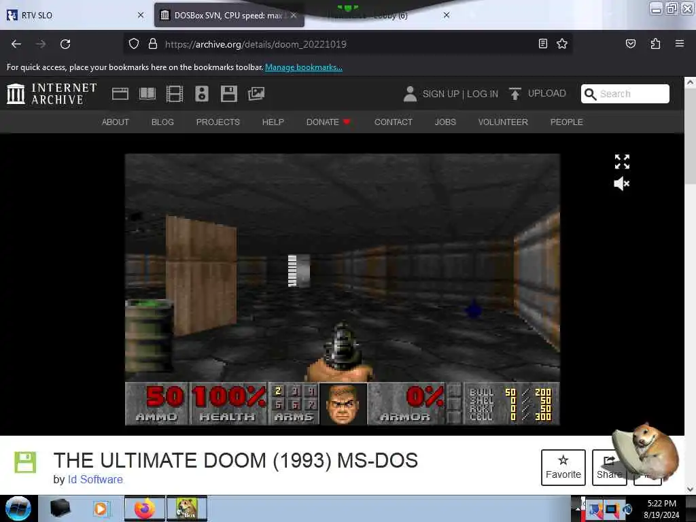Unmute the emulator sound
This screenshot has height=522, width=696.
pos(621,184)
